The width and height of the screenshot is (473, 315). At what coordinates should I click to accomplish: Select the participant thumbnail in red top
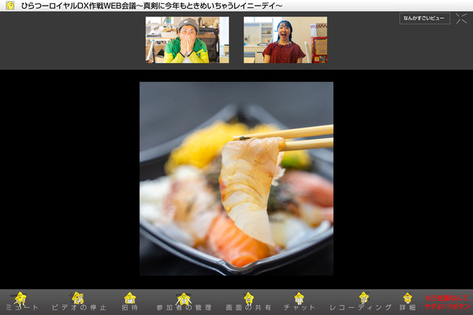[285, 40]
